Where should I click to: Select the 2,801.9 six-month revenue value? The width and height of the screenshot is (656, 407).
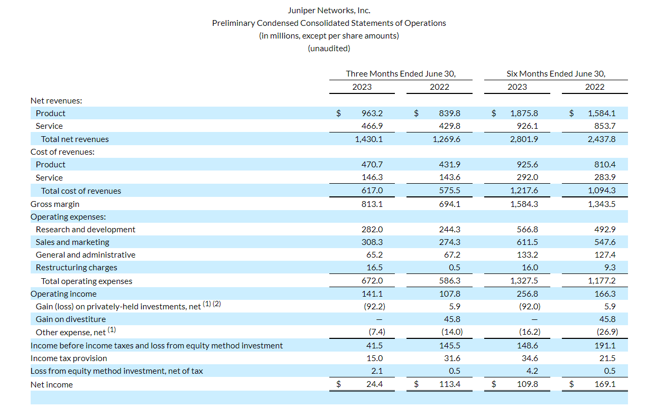(x=524, y=139)
